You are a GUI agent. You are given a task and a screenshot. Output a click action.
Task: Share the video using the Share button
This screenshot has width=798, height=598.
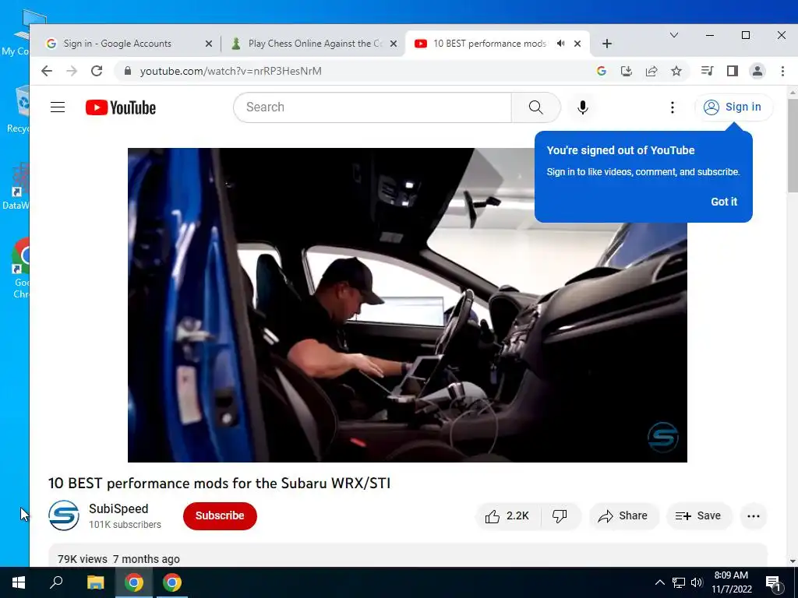click(623, 516)
